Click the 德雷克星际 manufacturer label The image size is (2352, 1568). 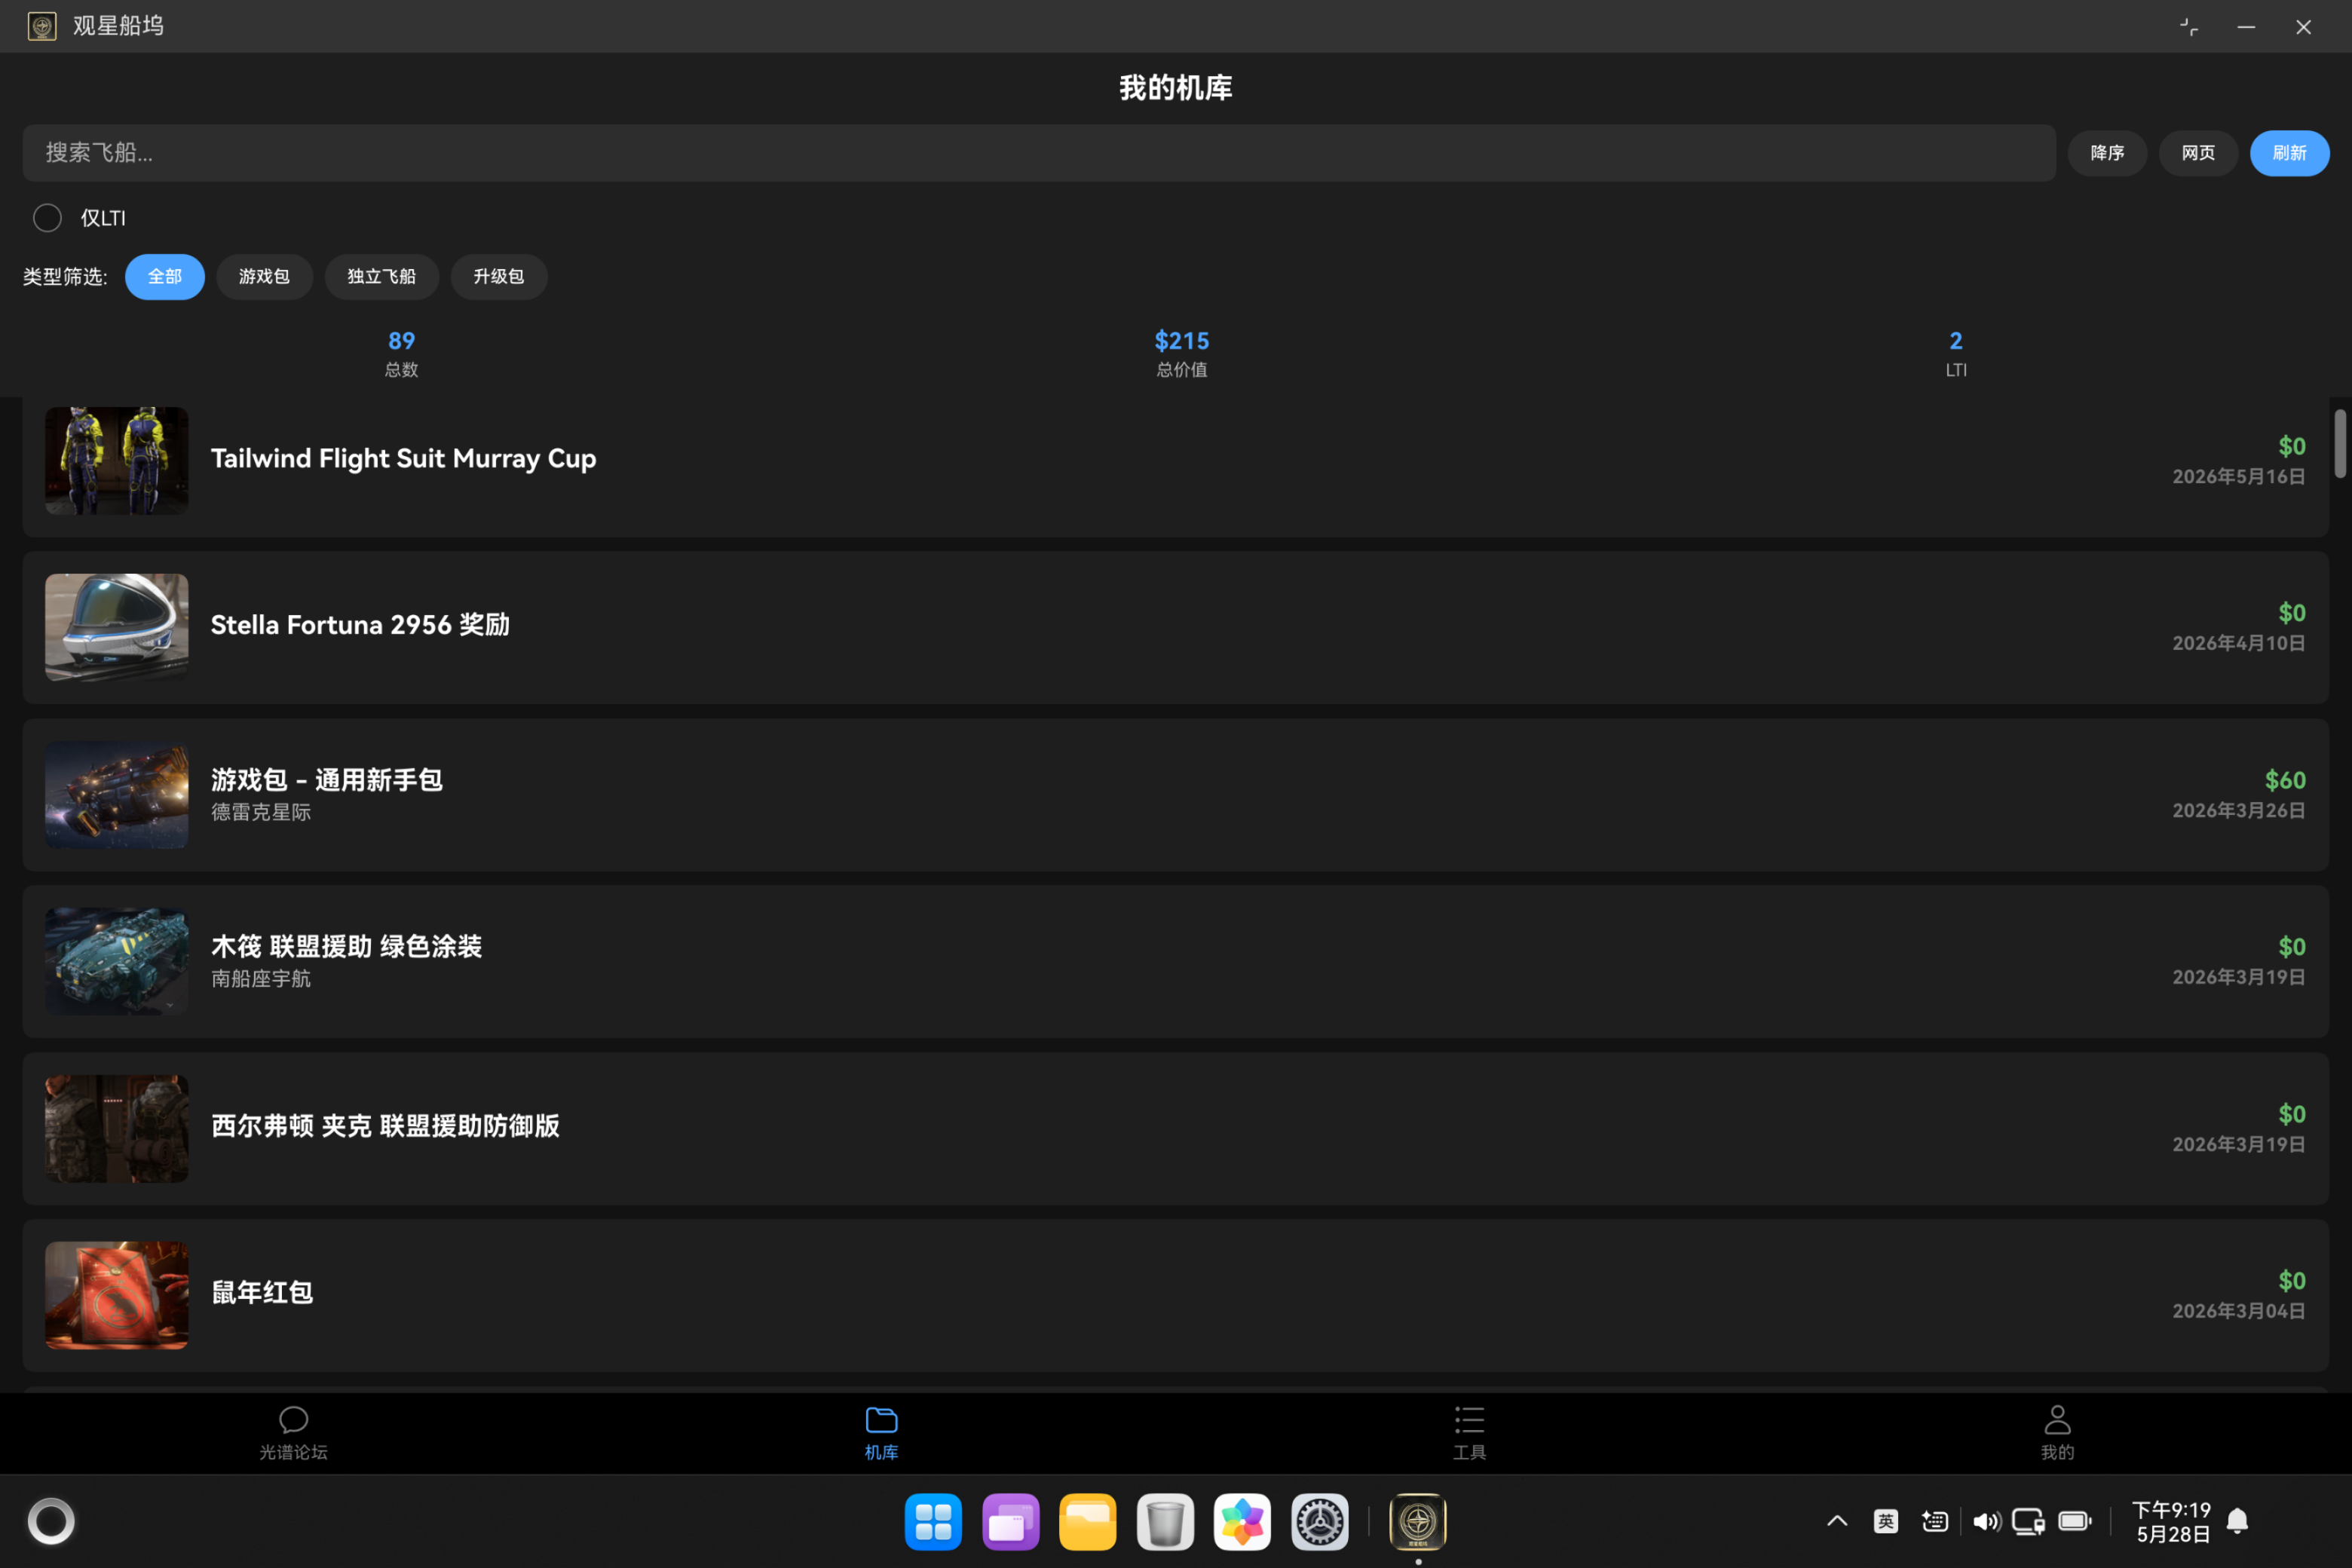click(x=261, y=812)
